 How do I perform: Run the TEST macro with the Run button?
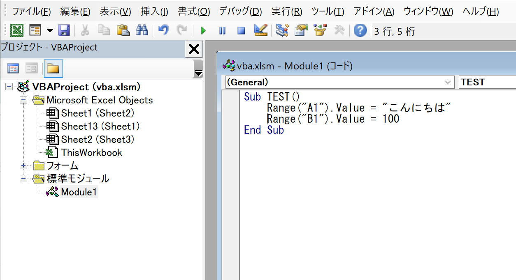203,30
